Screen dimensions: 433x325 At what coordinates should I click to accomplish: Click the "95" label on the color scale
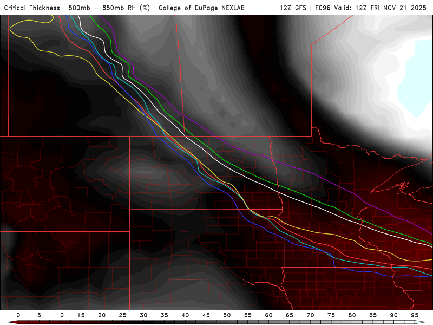tap(415, 315)
